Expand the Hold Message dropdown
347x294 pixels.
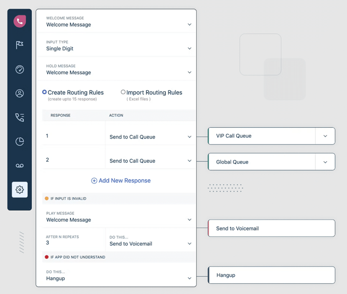[x=189, y=72]
